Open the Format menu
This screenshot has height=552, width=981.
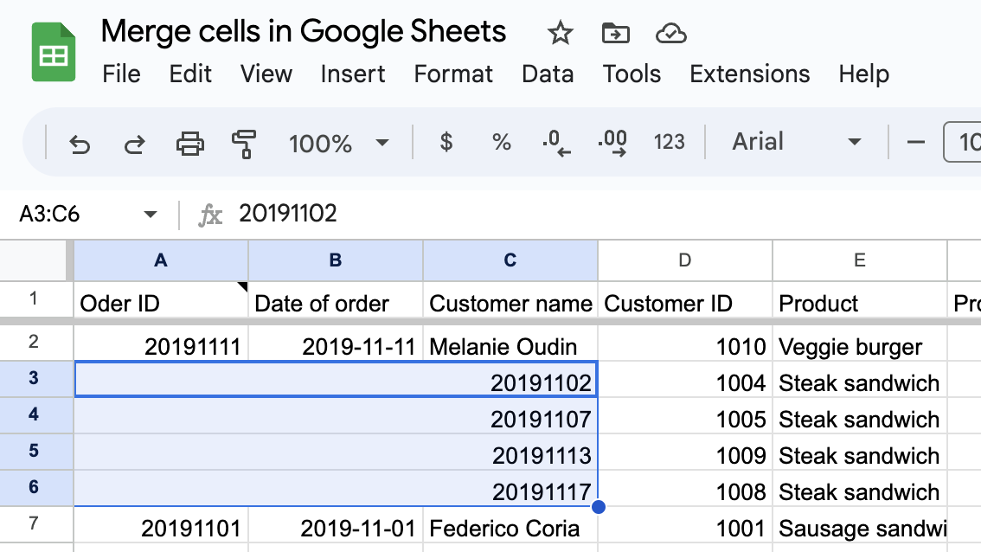(x=453, y=74)
